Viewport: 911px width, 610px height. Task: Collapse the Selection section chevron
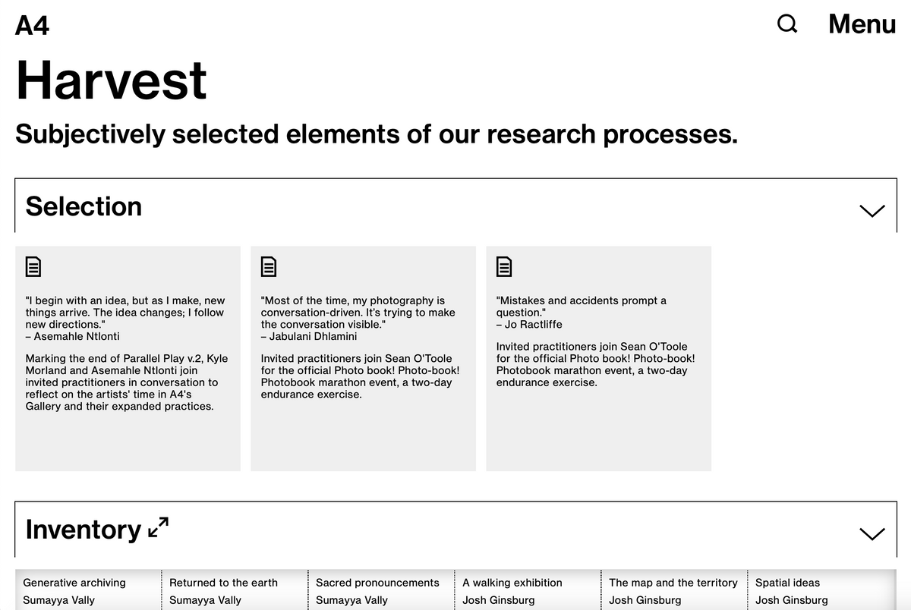(872, 210)
